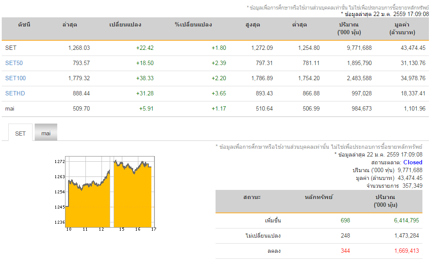Open the SET50 index link
This screenshot has height=261, width=435.
pos(14,63)
